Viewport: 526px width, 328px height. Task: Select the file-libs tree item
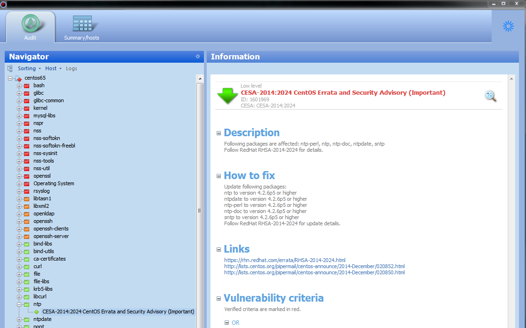[41, 282]
